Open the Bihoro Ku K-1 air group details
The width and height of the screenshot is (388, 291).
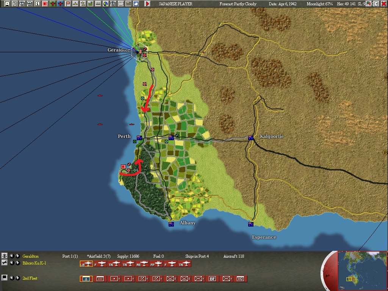[34, 263]
